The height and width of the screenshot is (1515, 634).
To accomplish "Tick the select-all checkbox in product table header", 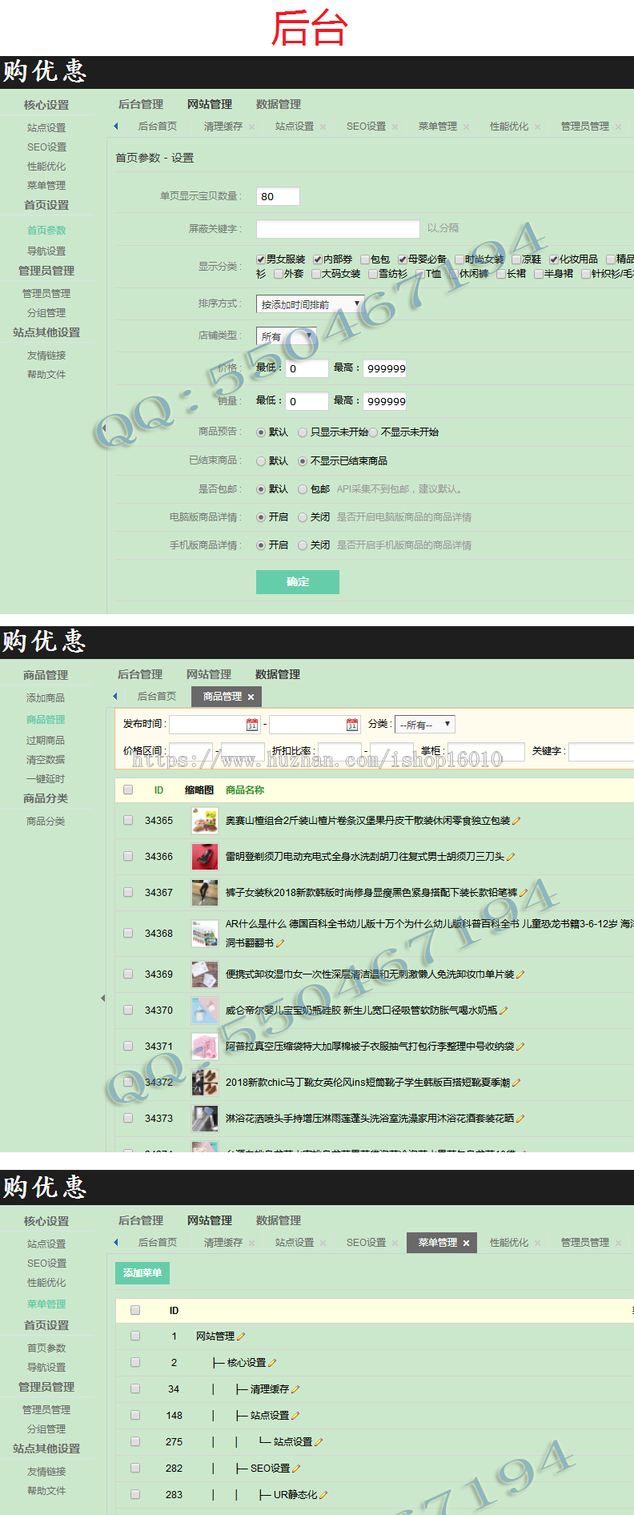I will coord(128,790).
